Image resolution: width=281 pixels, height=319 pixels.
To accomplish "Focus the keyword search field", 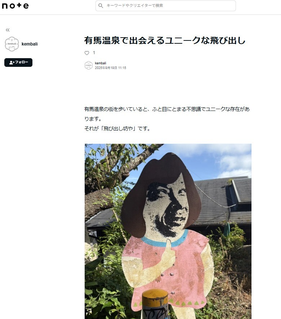I will tap(166, 6).
